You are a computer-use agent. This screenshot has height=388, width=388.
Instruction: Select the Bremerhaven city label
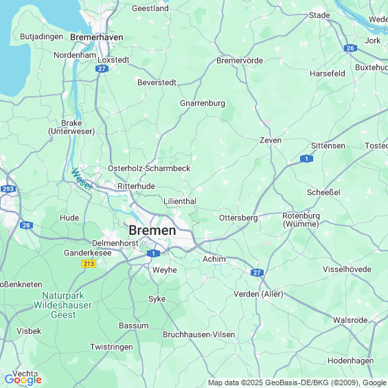97,37
